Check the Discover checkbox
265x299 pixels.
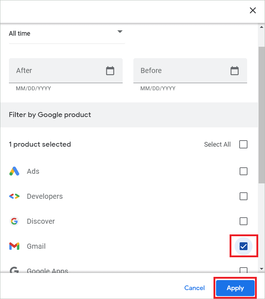(x=243, y=221)
